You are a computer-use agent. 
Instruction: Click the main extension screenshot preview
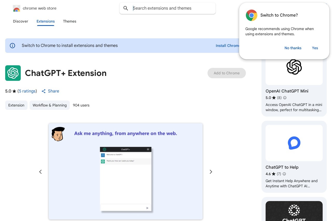tap(126, 171)
